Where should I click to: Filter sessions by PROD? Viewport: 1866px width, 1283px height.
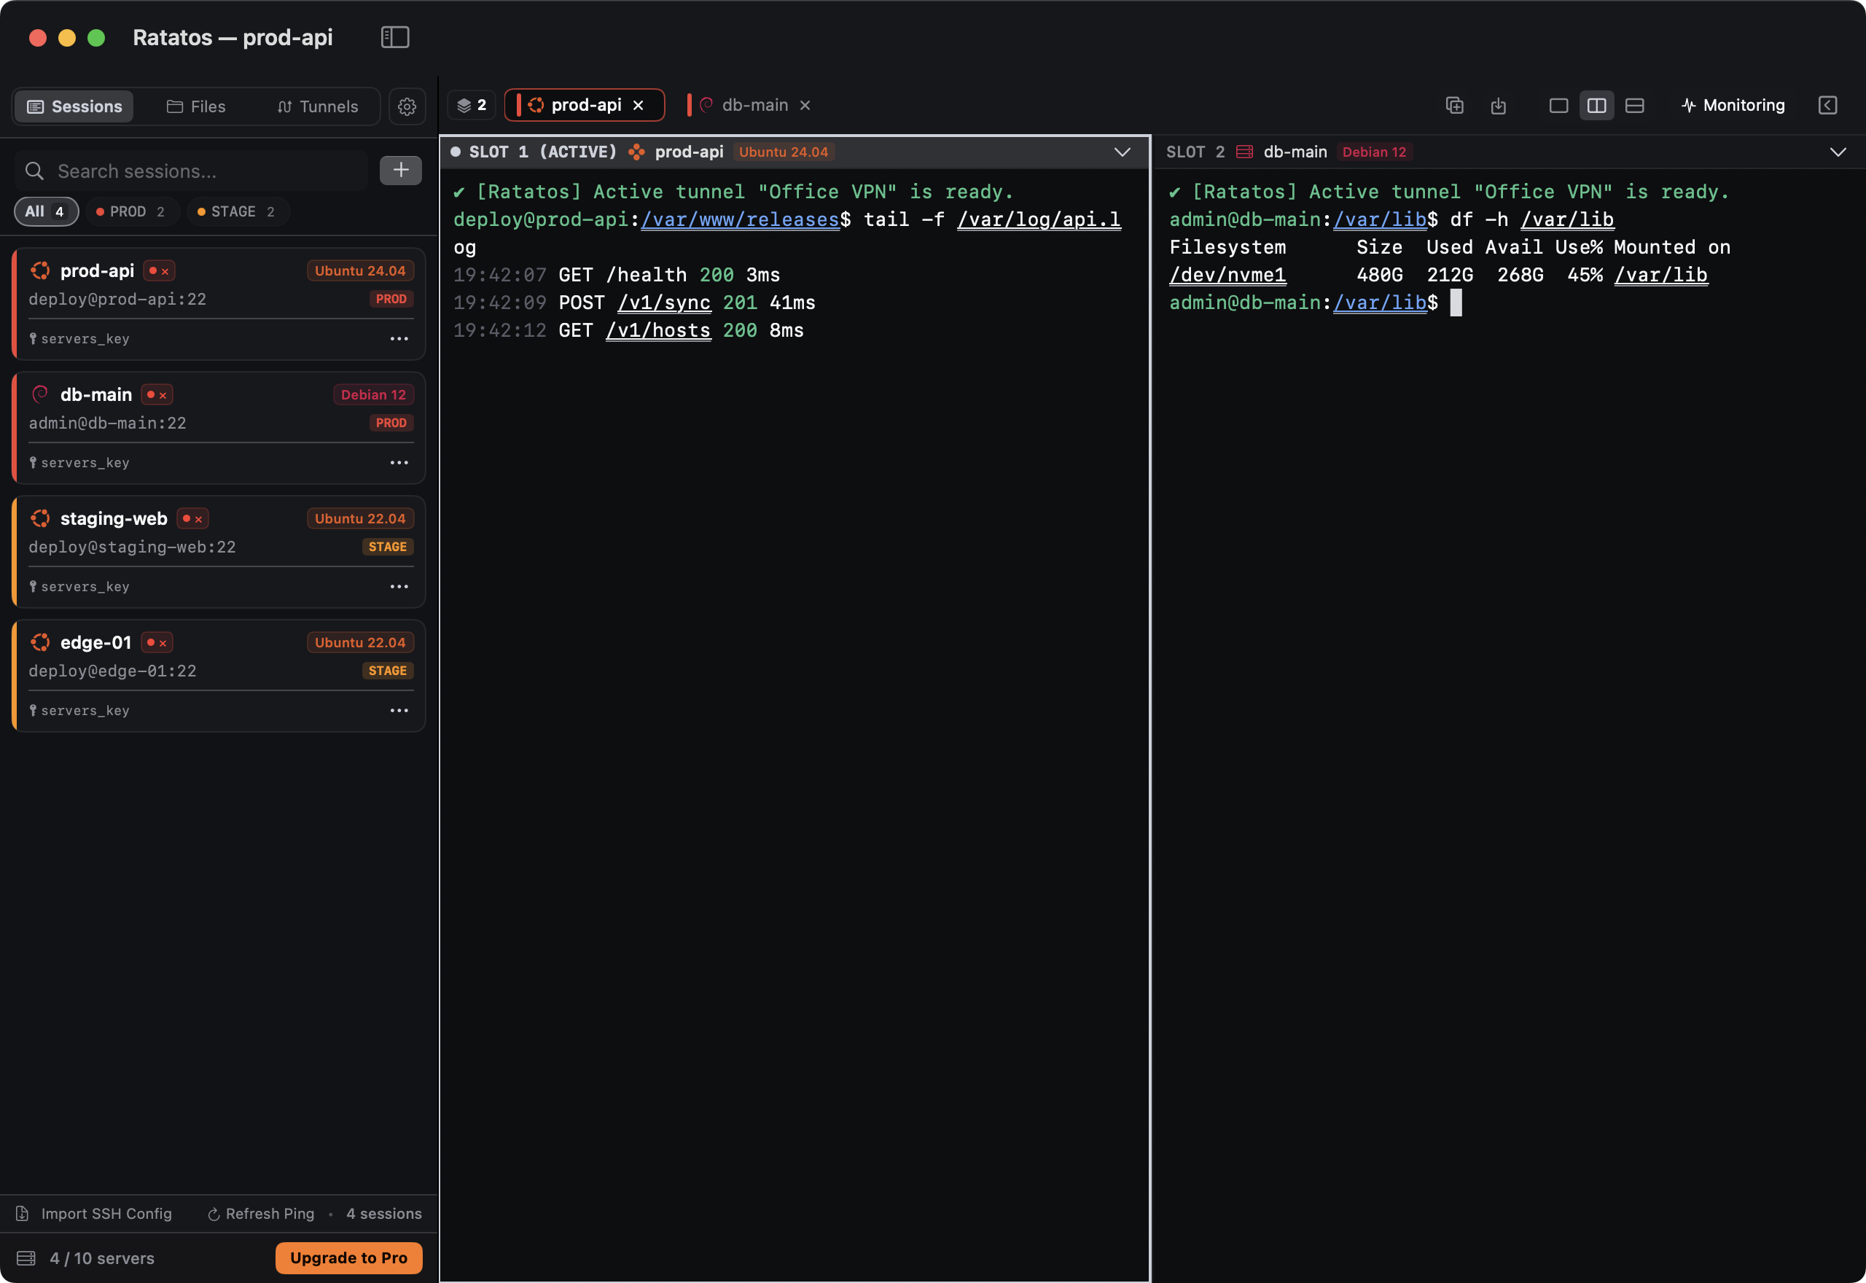pos(131,211)
